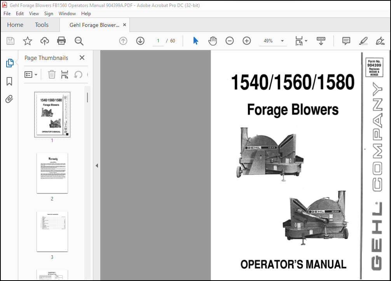Select the page 2 Warranty thumbnail
The height and width of the screenshot is (281, 391).
point(52,173)
